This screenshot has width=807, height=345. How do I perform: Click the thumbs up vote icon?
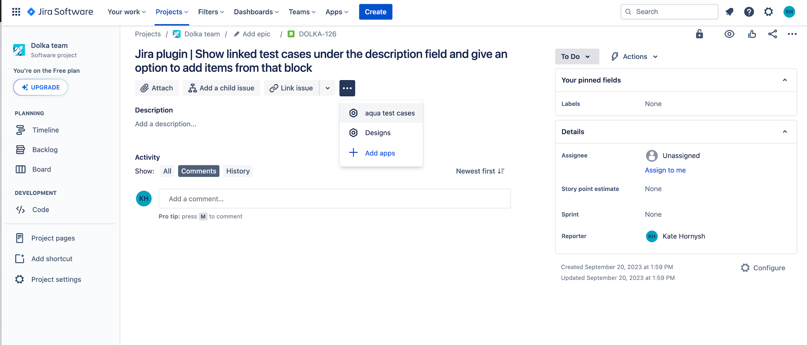[752, 34]
